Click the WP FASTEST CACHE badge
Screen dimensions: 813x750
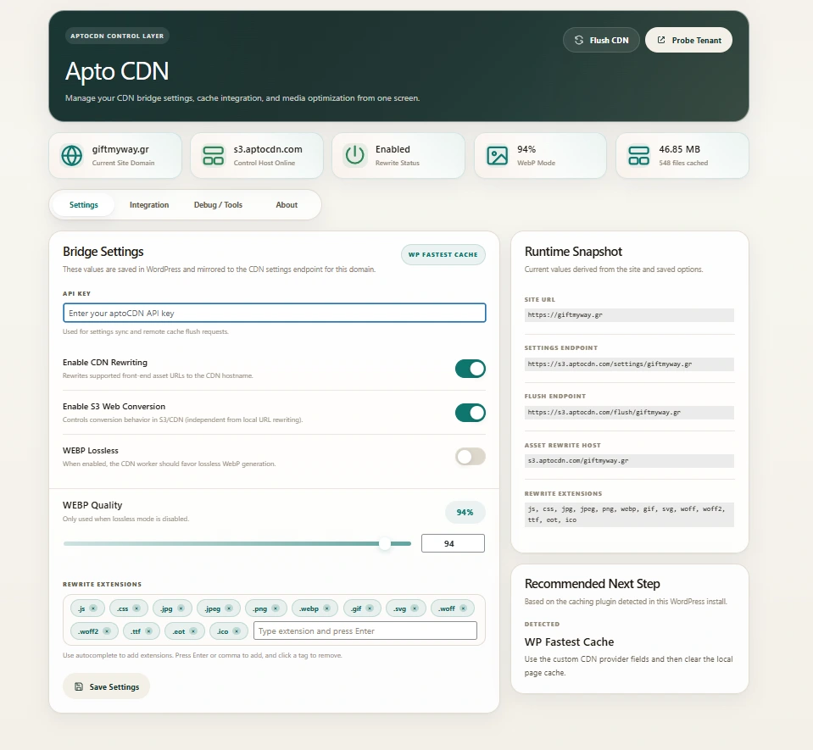tap(443, 254)
